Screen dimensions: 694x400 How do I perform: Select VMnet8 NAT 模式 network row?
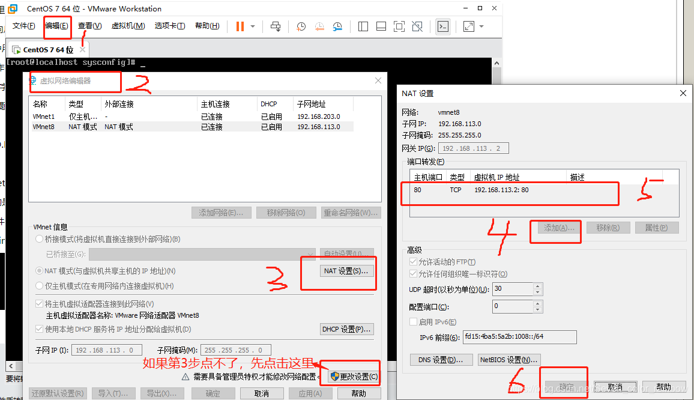click(x=192, y=127)
